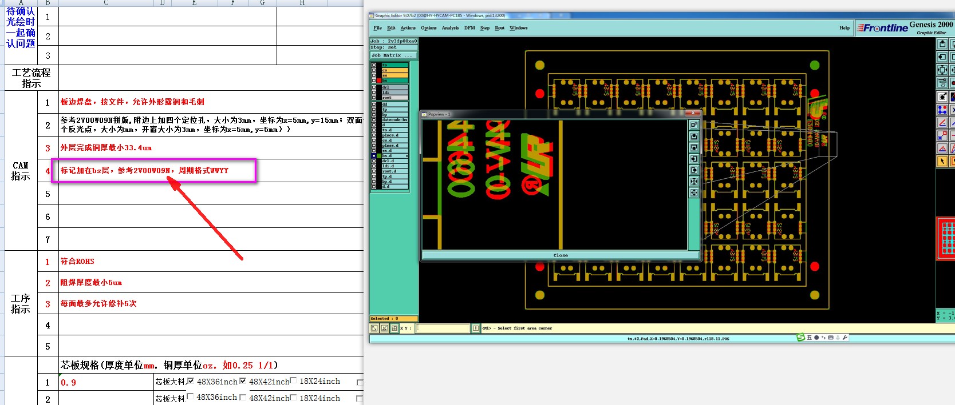Select Excel cell with value 0.9
This screenshot has height=405, width=955.
click(106, 382)
